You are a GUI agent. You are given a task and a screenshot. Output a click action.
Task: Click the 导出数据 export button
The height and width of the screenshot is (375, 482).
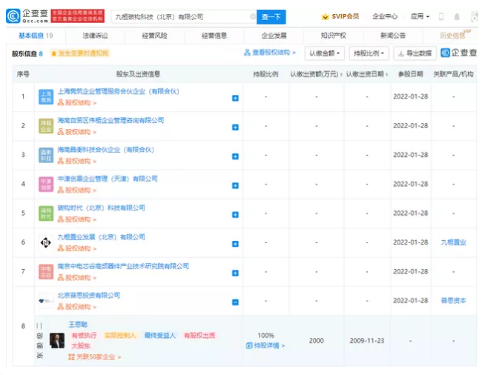415,53
